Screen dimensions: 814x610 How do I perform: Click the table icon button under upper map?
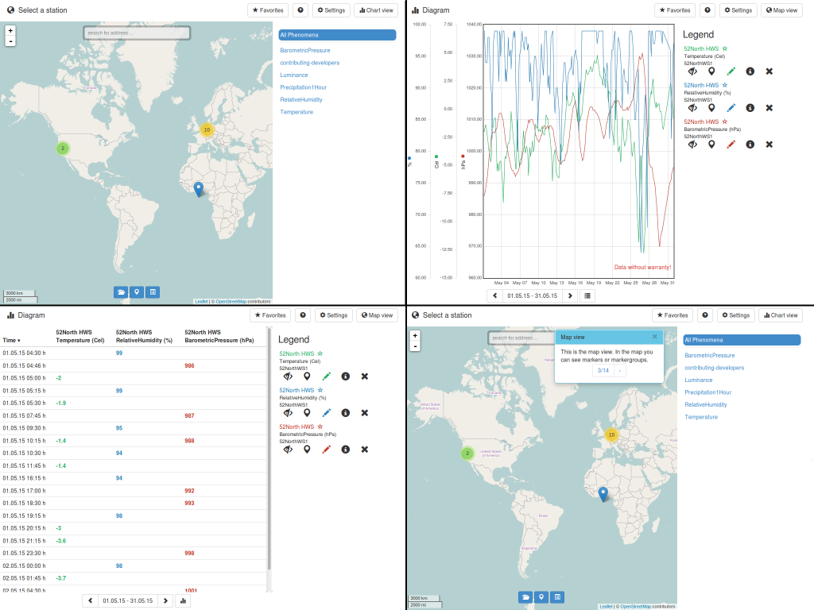[153, 292]
